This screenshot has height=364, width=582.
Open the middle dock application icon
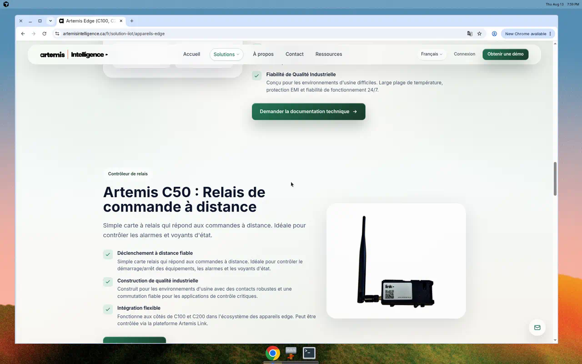[291, 353]
